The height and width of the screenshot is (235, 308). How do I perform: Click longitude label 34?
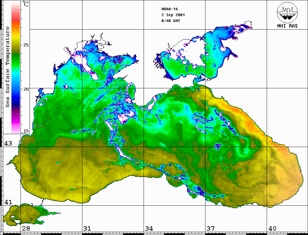point(149,229)
